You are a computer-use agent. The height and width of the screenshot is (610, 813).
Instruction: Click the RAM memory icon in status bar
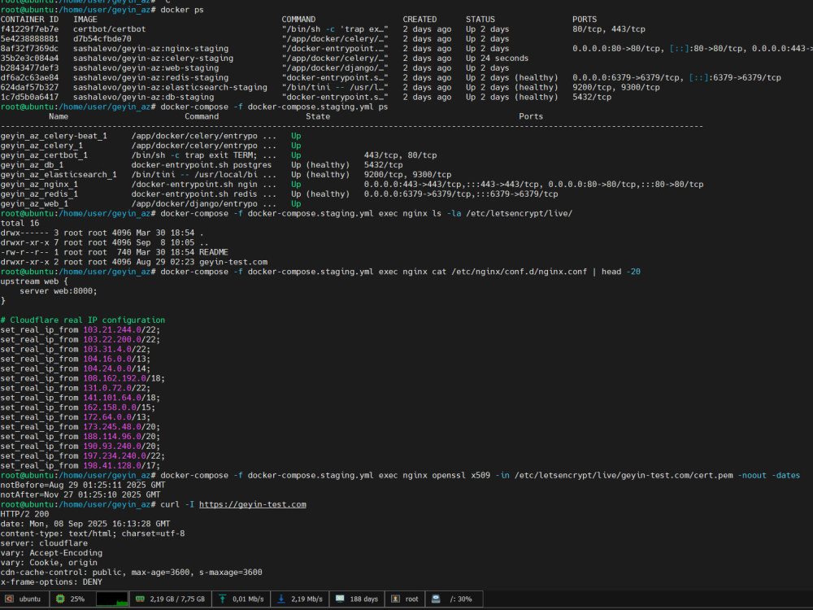[140, 599]
